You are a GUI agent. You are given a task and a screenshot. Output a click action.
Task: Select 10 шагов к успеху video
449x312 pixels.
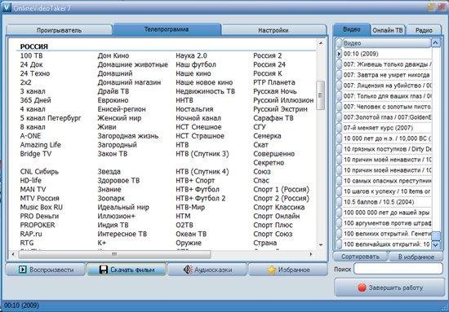point(387,191)
